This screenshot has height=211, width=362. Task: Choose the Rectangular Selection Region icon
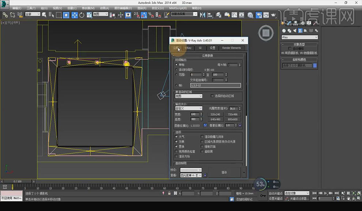59,15
